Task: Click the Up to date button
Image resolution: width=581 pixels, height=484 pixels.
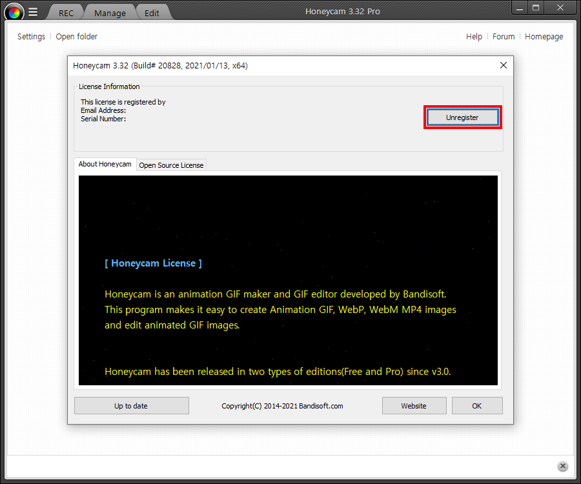Action: (x=131, y=406)
